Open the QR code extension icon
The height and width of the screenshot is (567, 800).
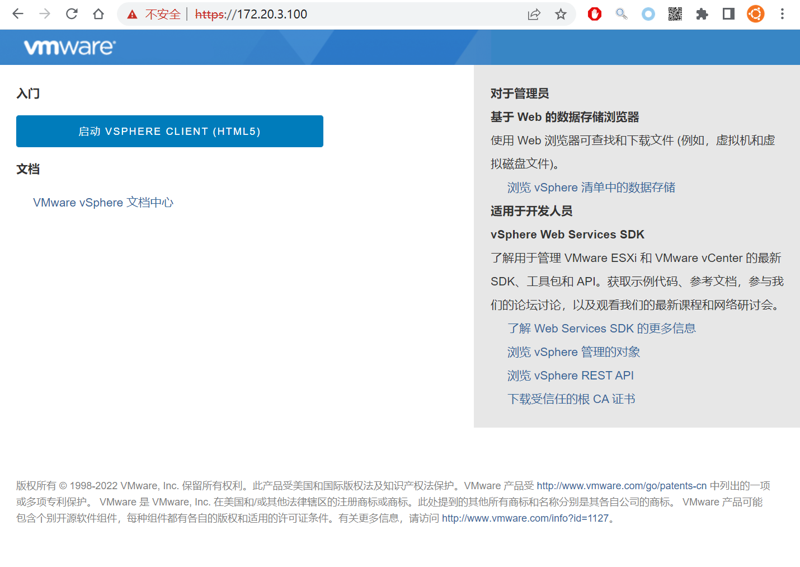(x=675, y=14)
